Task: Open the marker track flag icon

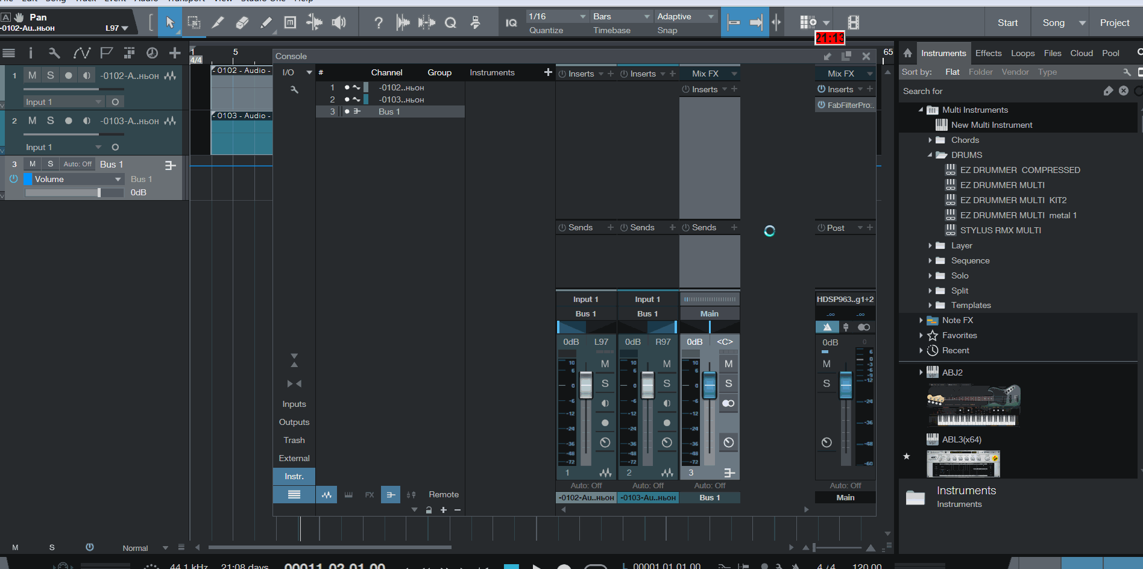Action: tap(106, 53)
